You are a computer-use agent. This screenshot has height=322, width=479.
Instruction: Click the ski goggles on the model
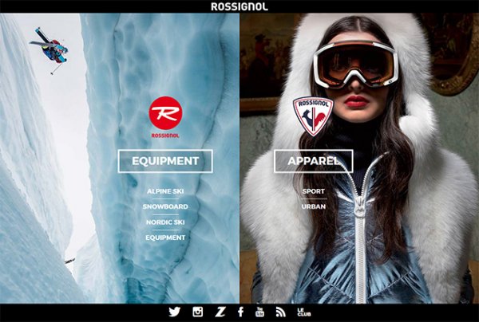[x=354, y=65]
